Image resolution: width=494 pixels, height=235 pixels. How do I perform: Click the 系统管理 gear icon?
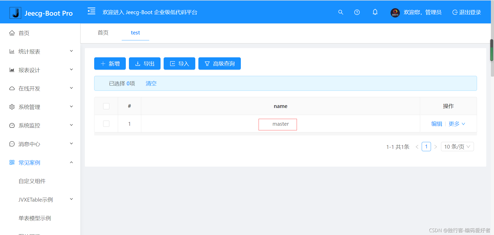12,107
